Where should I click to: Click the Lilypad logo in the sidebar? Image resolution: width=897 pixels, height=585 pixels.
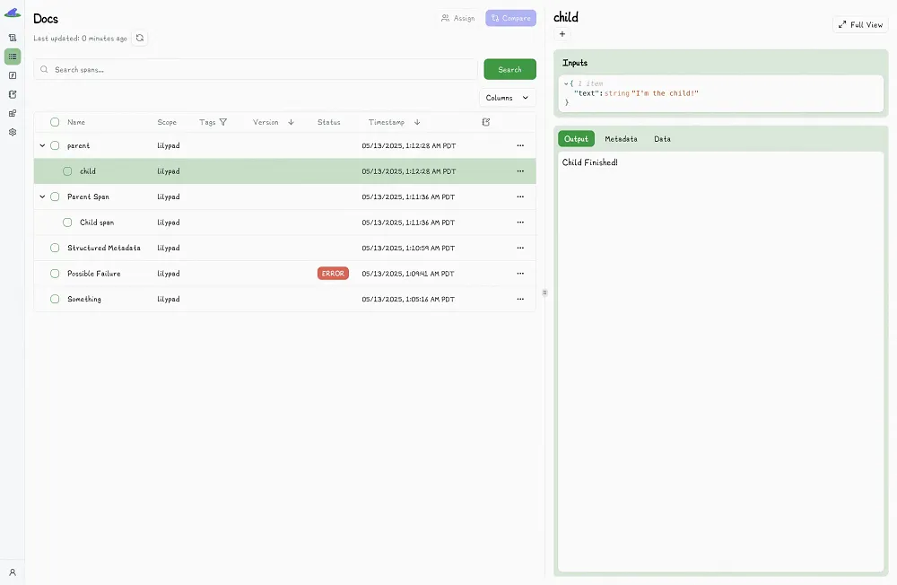pyautogui.click(x=13, y=13)
